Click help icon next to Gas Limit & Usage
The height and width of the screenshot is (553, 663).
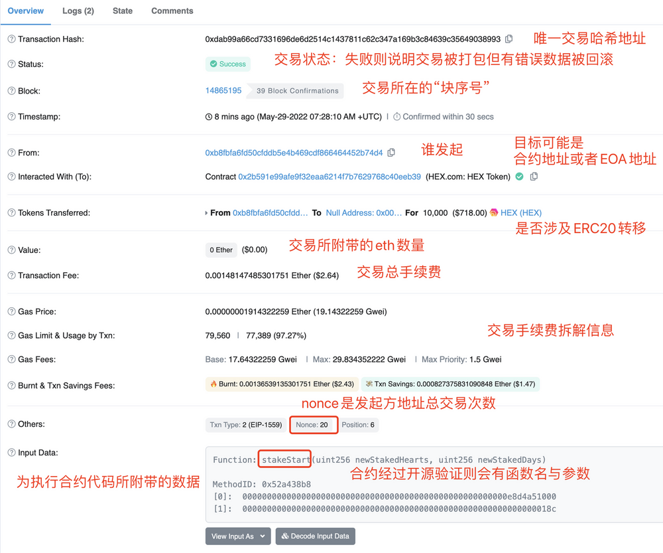click(x=11, y=335)
